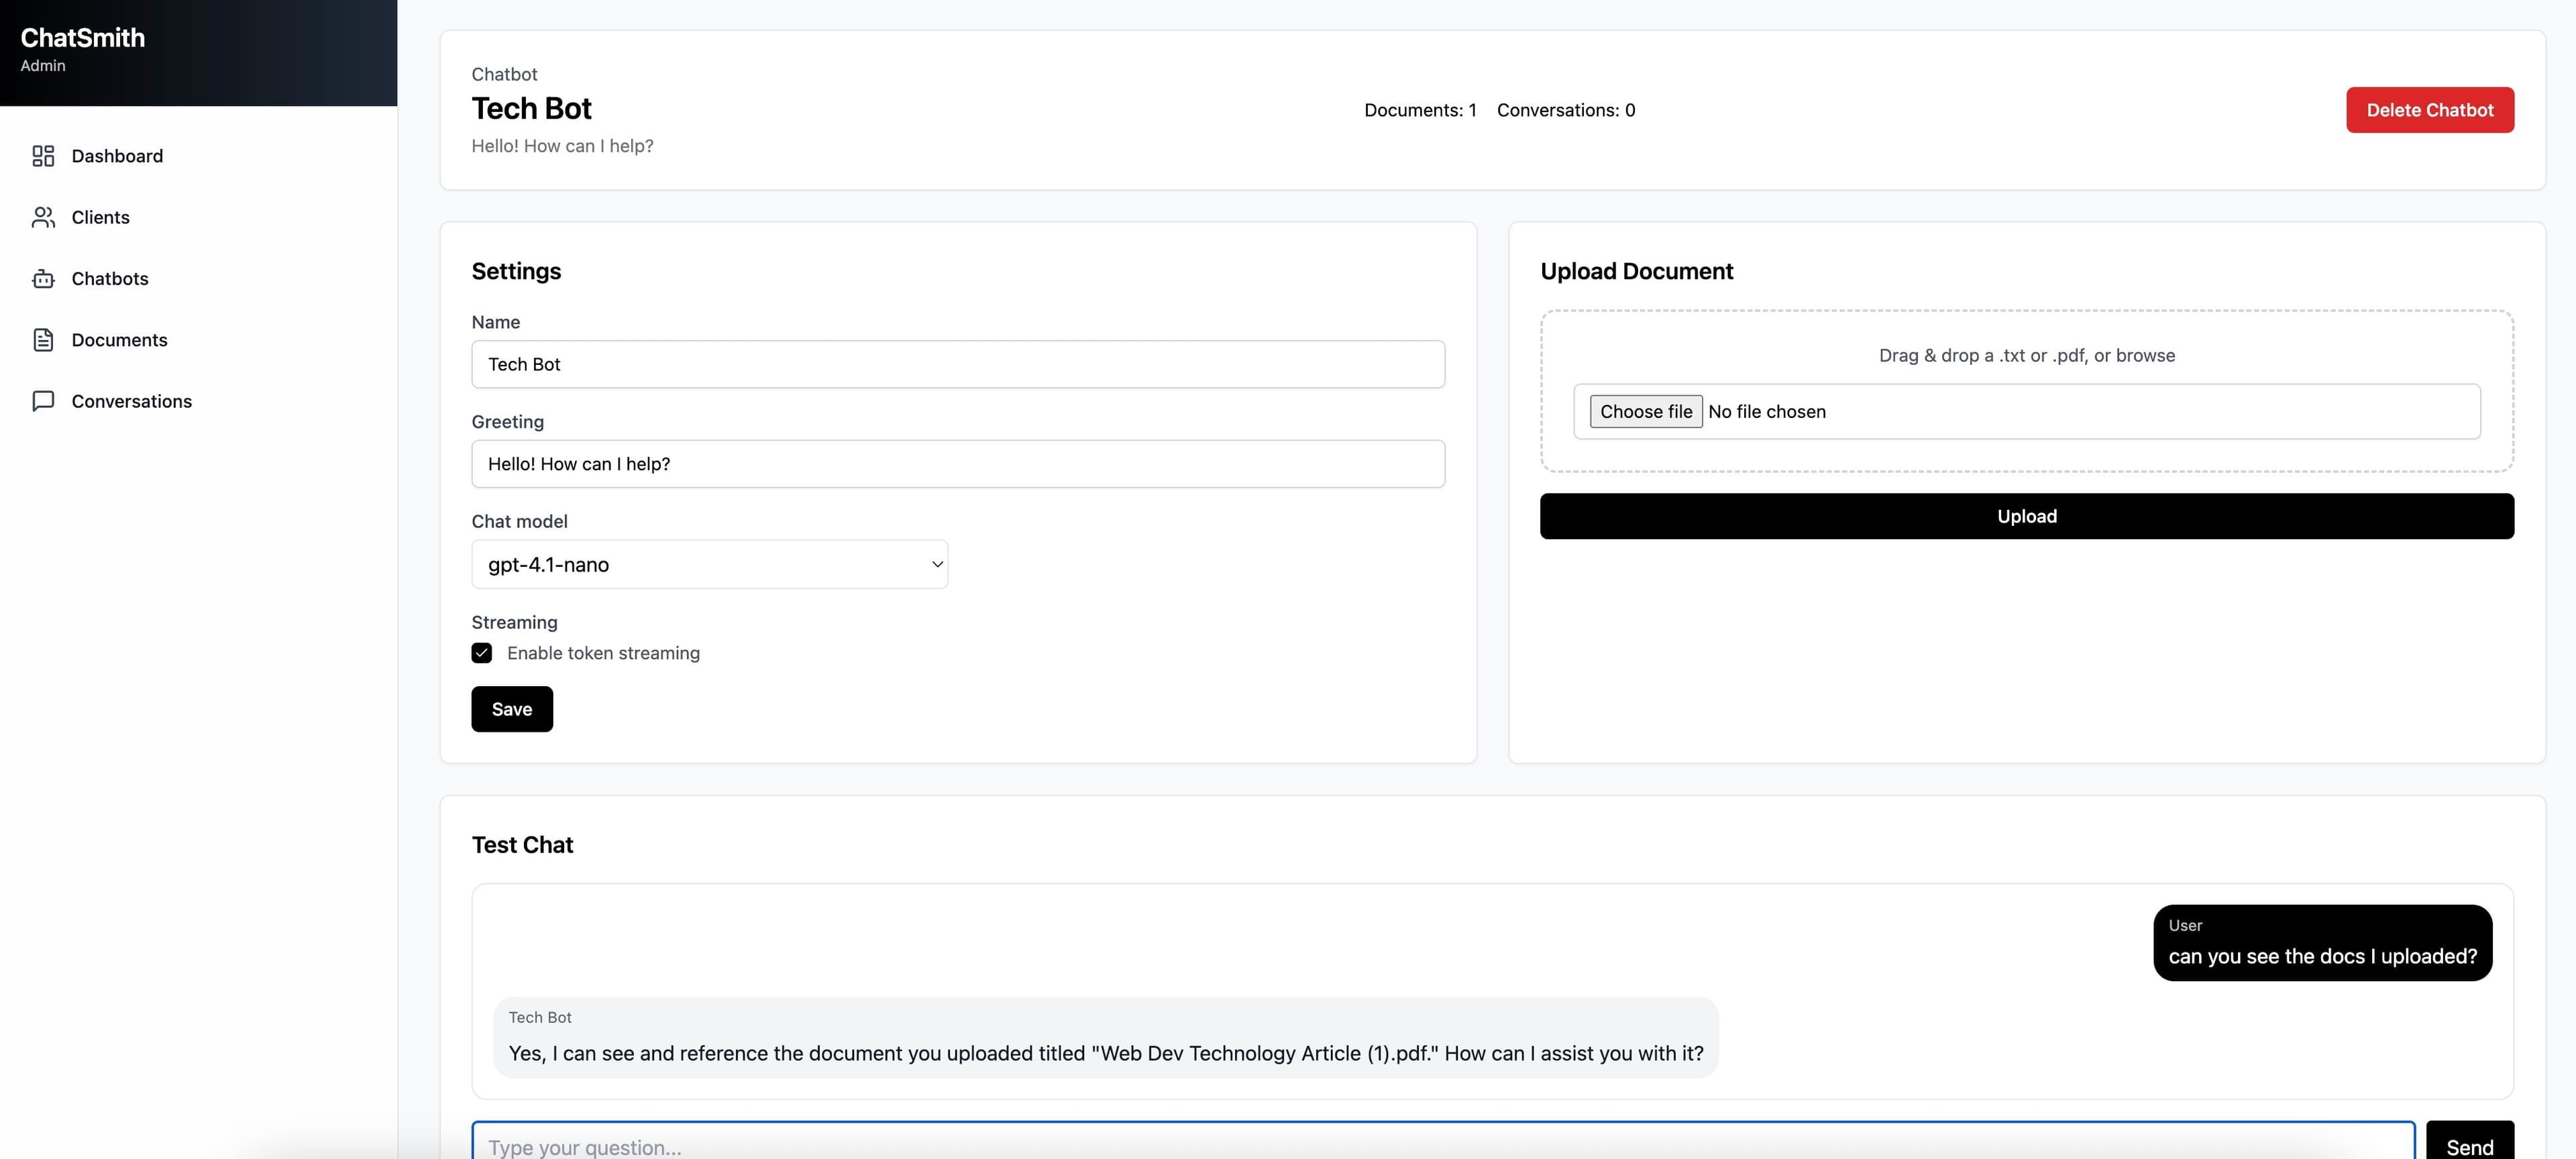Image resolution: width=2576 pixels, height=1159 pixels.
Task: Disable the Enable token streaming checkbox
Action: click(x=481, y=652)
